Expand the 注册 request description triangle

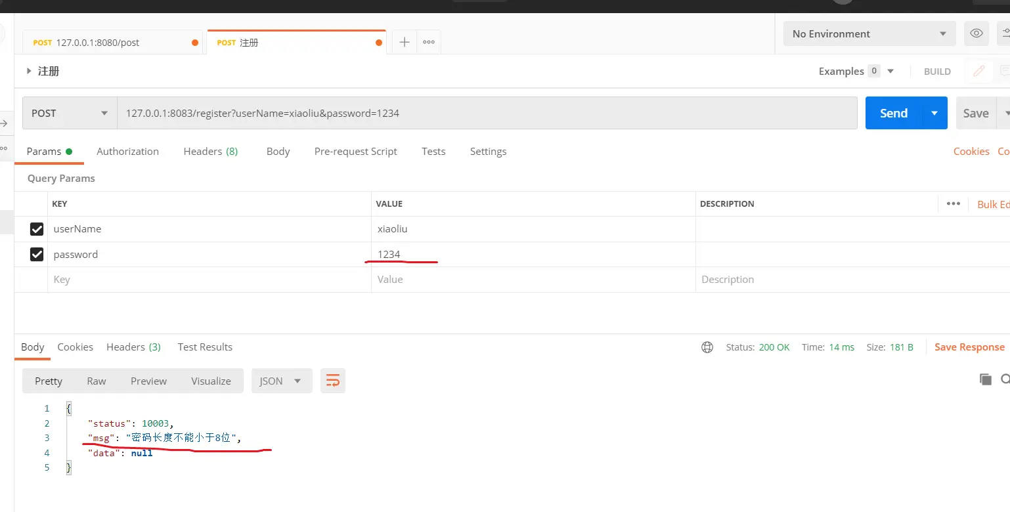point(29,71)
